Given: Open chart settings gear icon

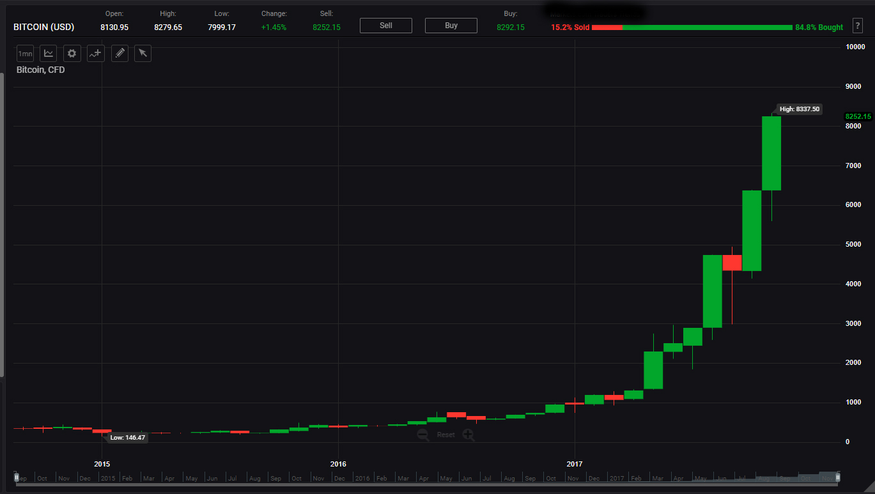Looking at the screenshot, I should pos(72,54).
